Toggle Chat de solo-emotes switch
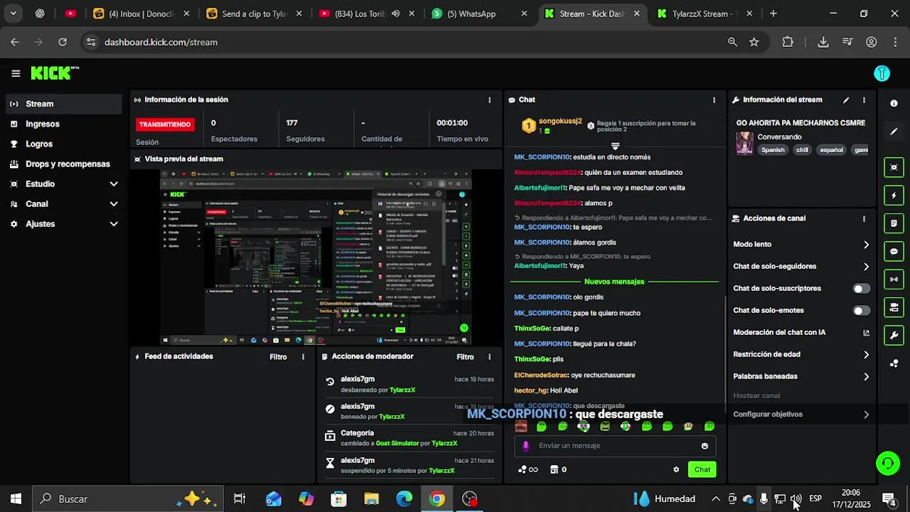The width and height of the screenshot is (910, 512). coord(861,311)
